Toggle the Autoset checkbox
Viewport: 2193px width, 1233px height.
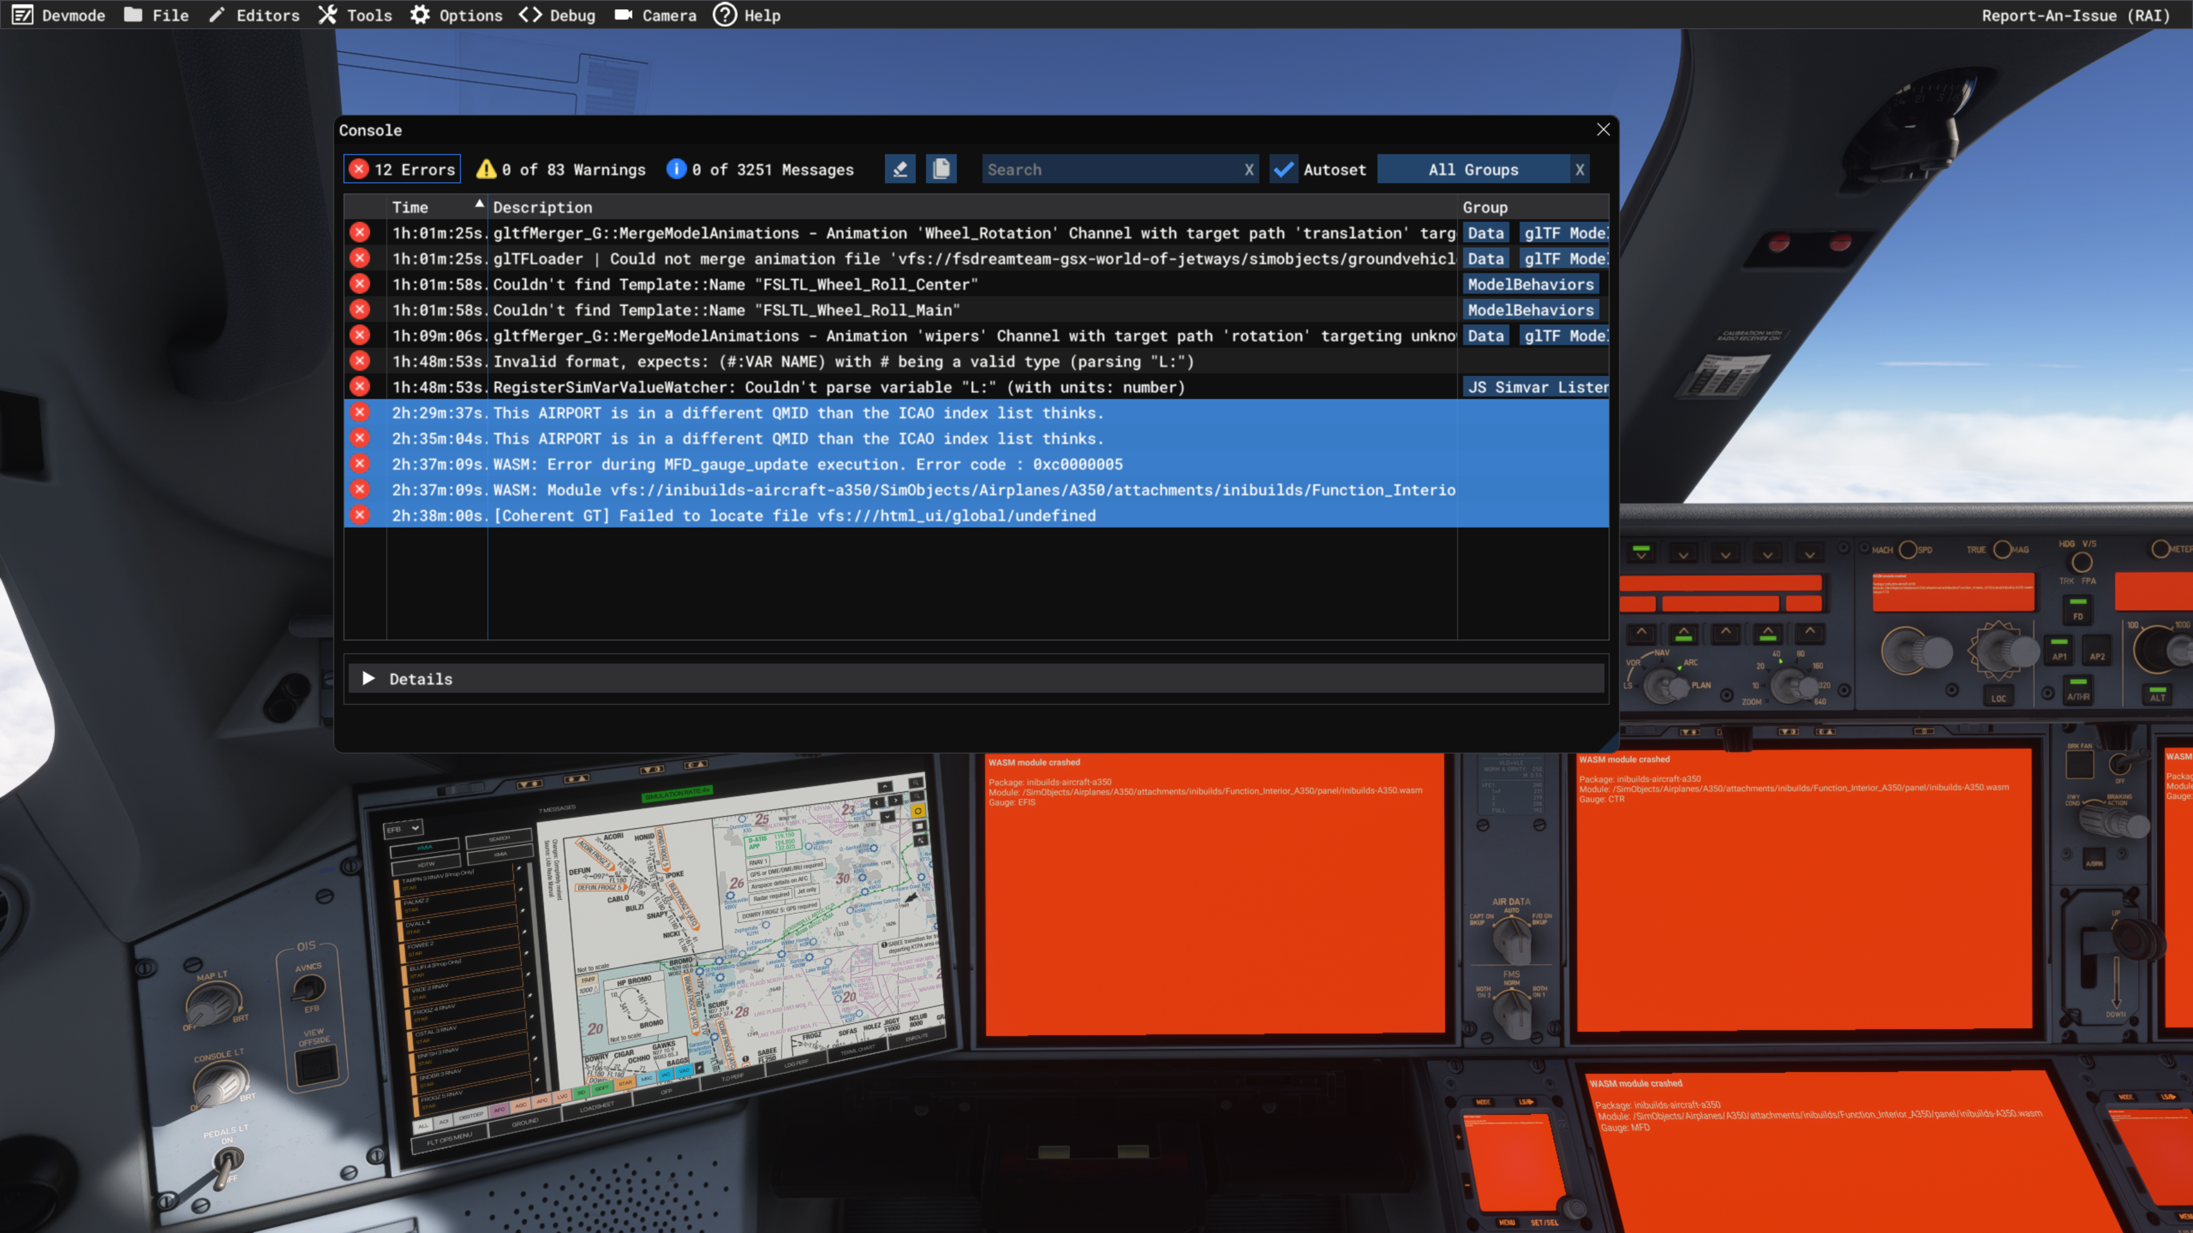click(1284, 170)
